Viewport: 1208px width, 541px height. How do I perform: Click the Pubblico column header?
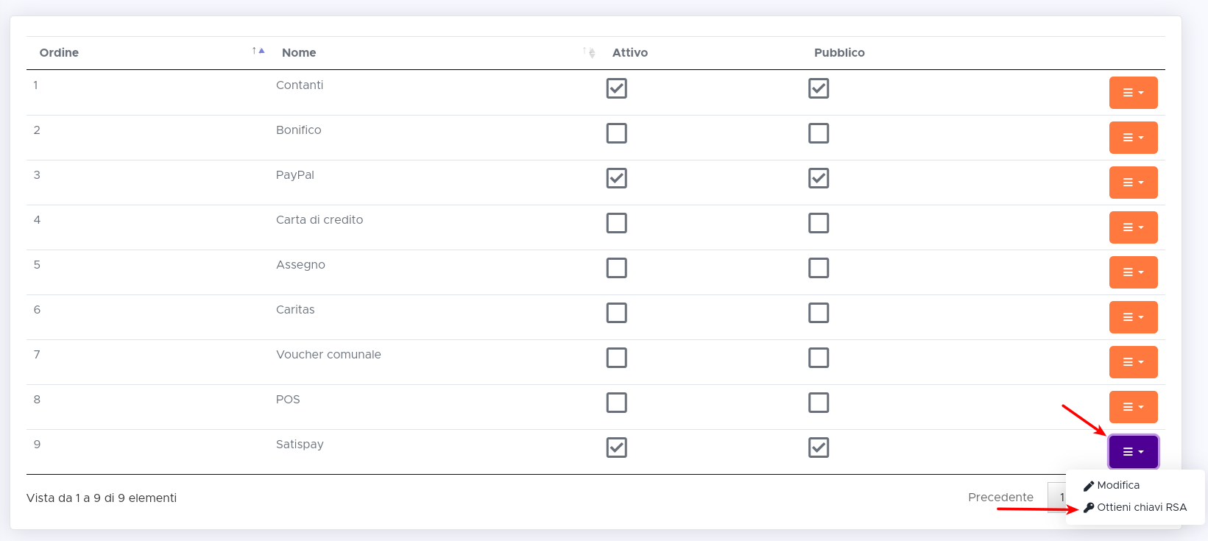(839, 53)
